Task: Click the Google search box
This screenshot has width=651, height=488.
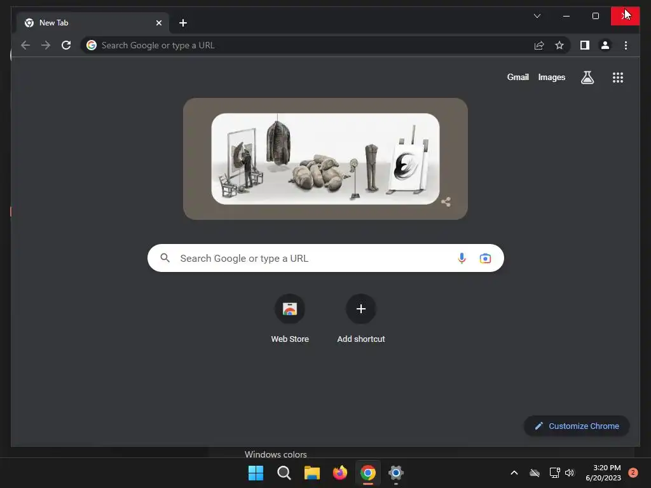Action: coord(325,258)
